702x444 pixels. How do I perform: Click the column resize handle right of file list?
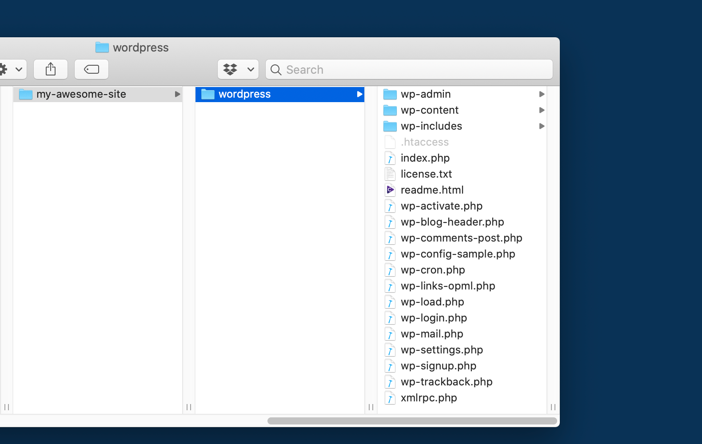point(553,407)
